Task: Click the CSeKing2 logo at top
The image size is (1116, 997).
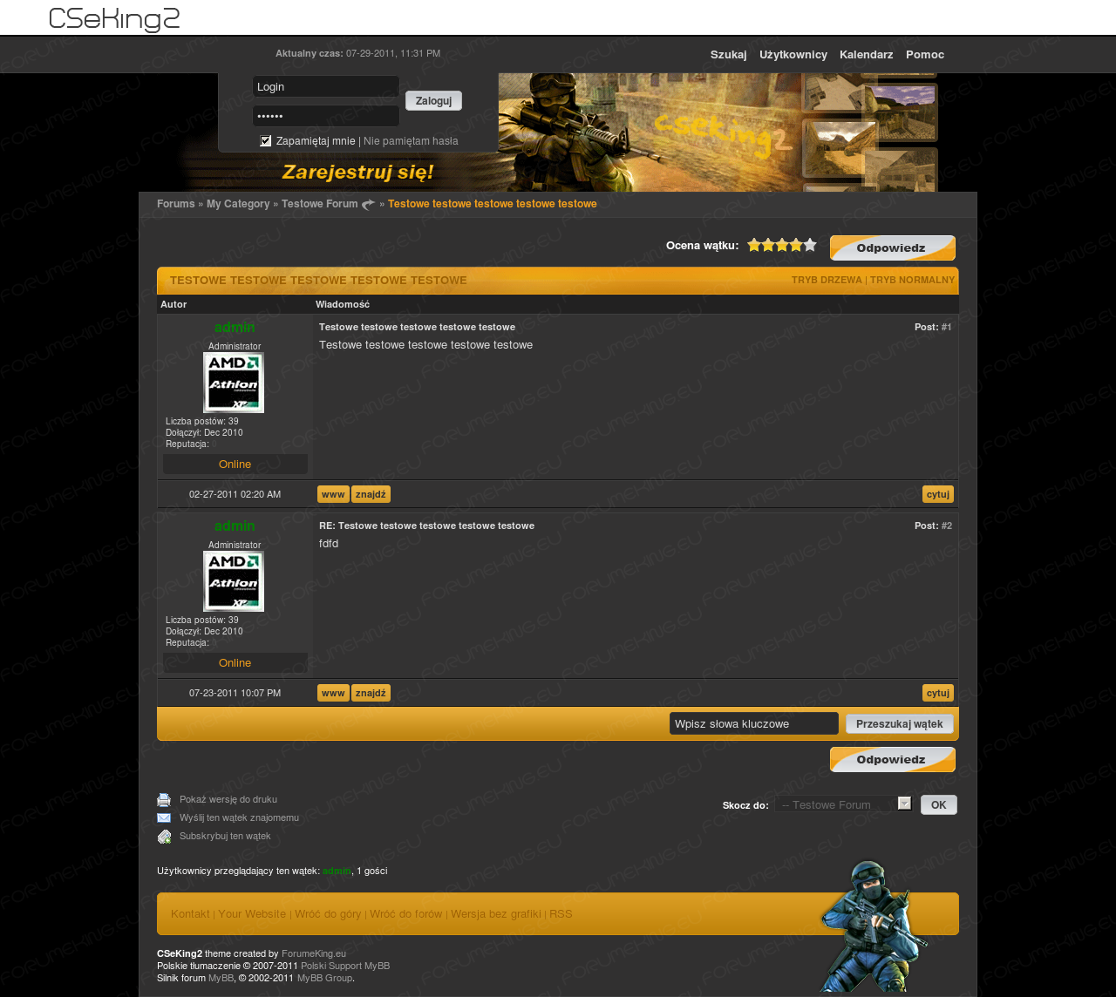Action: (114, 18)
